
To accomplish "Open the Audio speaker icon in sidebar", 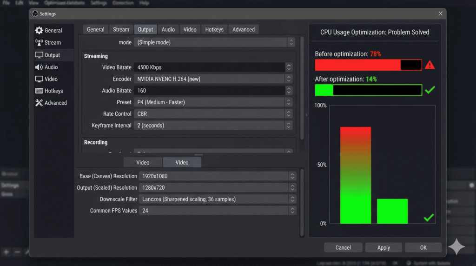I will point(39,67).
